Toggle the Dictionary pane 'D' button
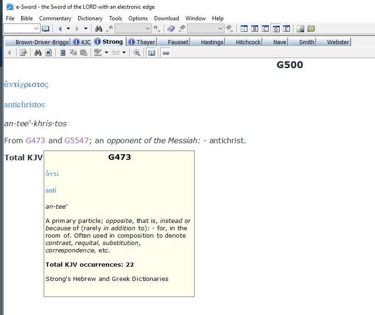This screenshot has height=315, width=375. [276, 29]
